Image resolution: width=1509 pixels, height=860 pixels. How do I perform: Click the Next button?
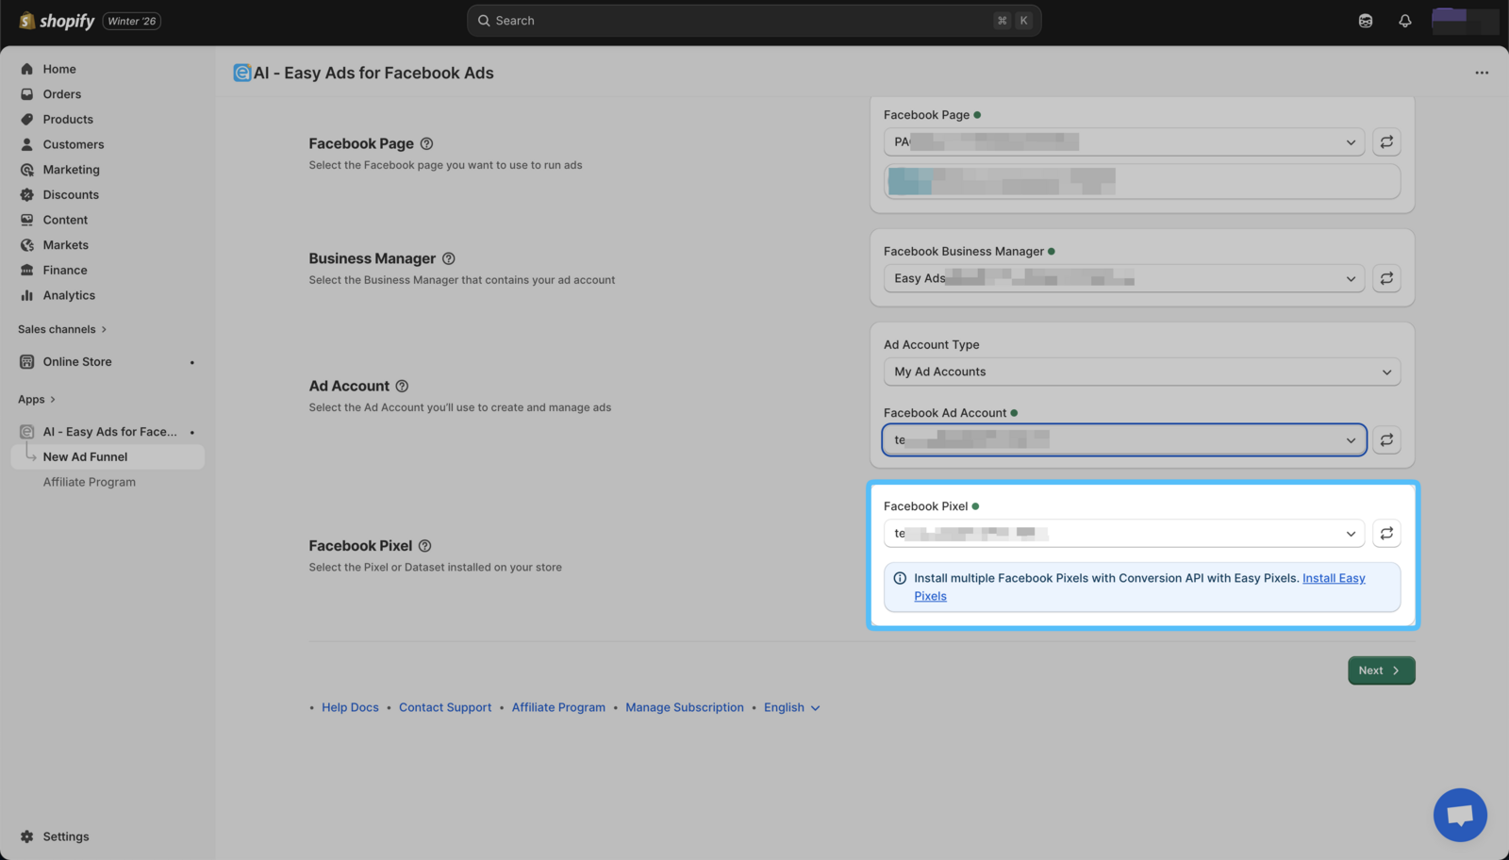click(x=1380, y=670)
